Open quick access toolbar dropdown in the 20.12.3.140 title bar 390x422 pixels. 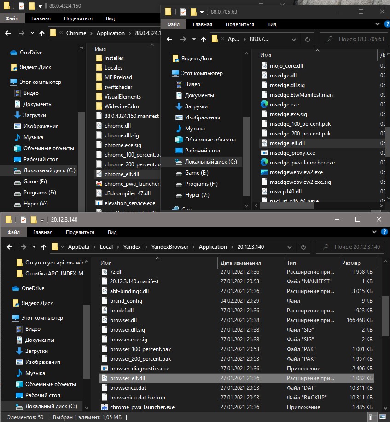42,220
